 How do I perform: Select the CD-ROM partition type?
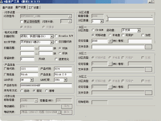click(x=94, y=30)
